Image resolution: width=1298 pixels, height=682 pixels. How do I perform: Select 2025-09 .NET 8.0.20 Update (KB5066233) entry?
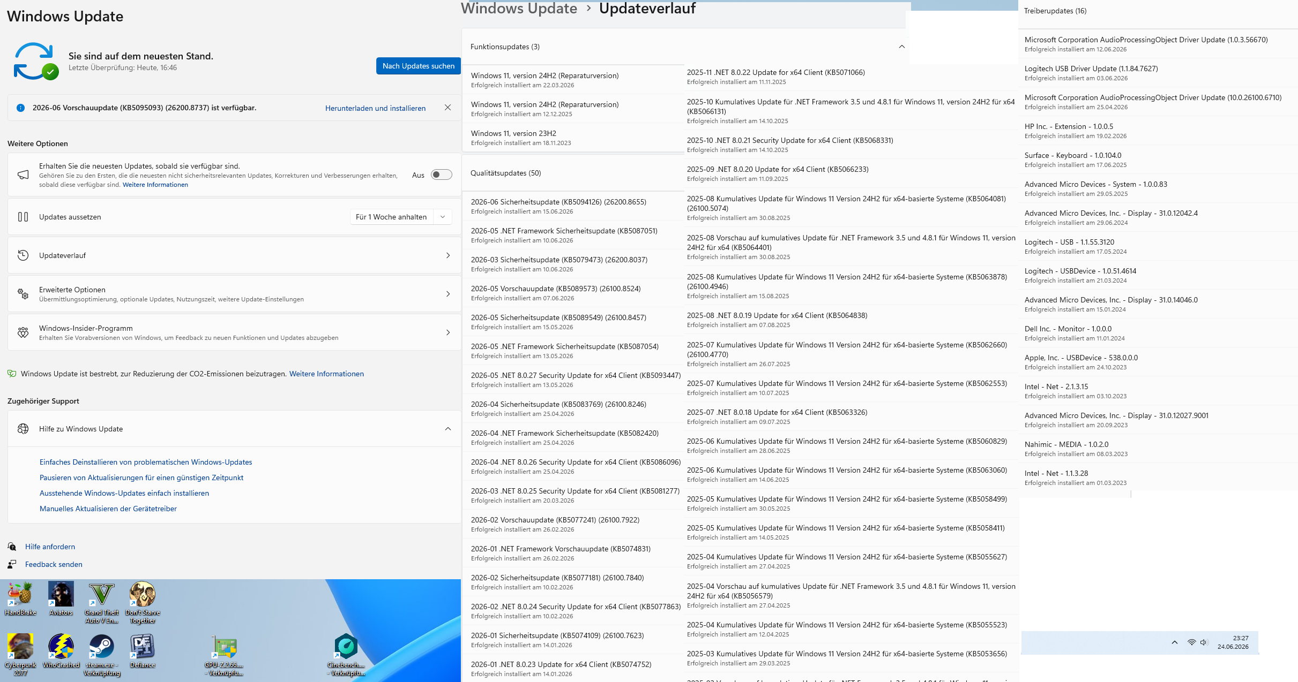(851, 173)
